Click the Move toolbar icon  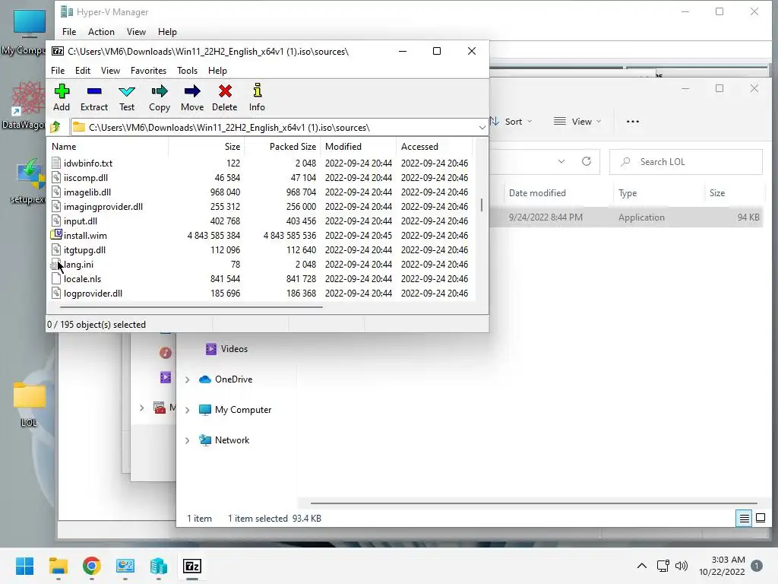192,97
